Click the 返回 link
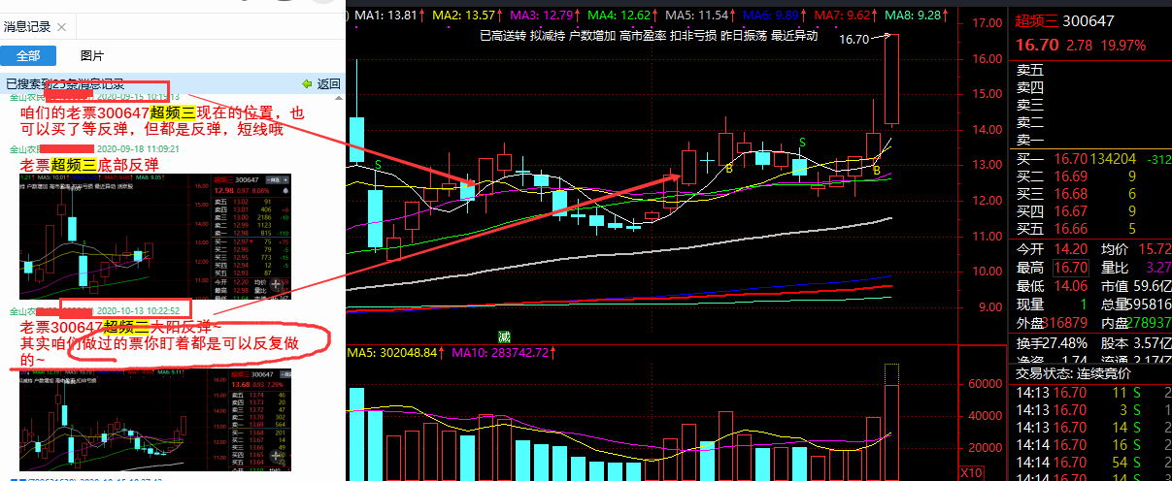Viewport: 1172px width, 481px height. (x=329, y=84)
